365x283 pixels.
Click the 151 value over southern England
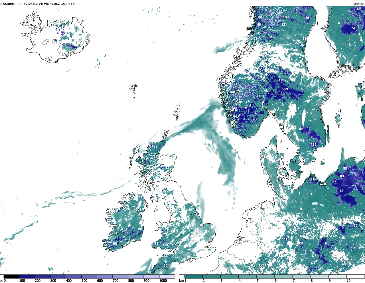[x=177, y=253]
